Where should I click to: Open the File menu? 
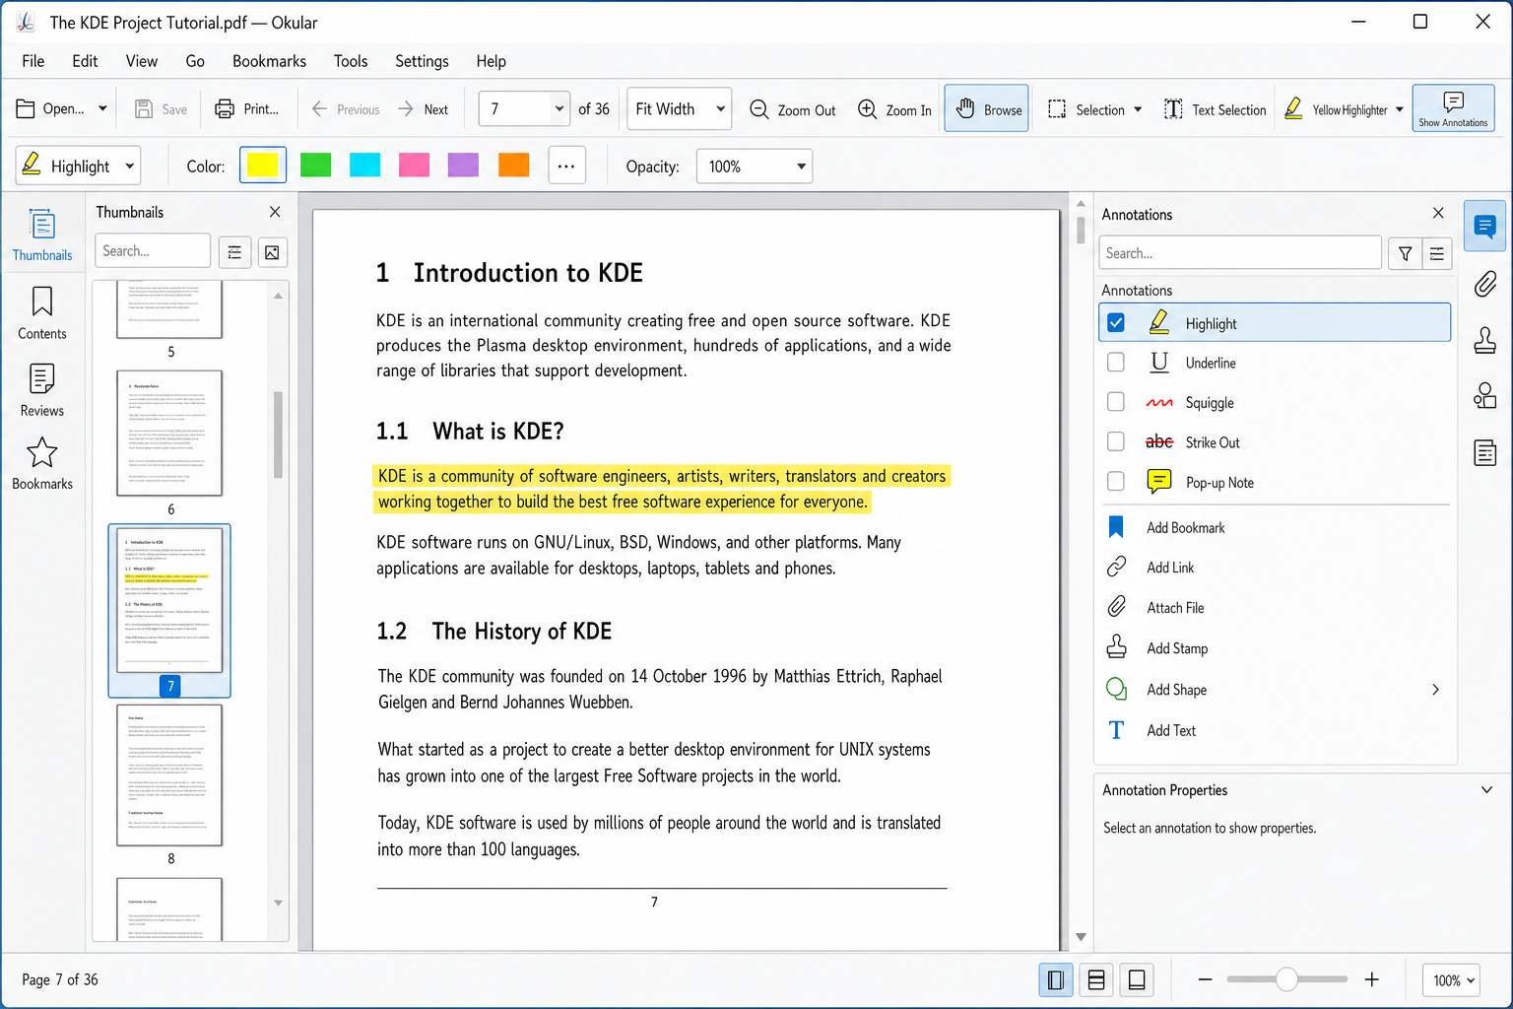[33, 61]
